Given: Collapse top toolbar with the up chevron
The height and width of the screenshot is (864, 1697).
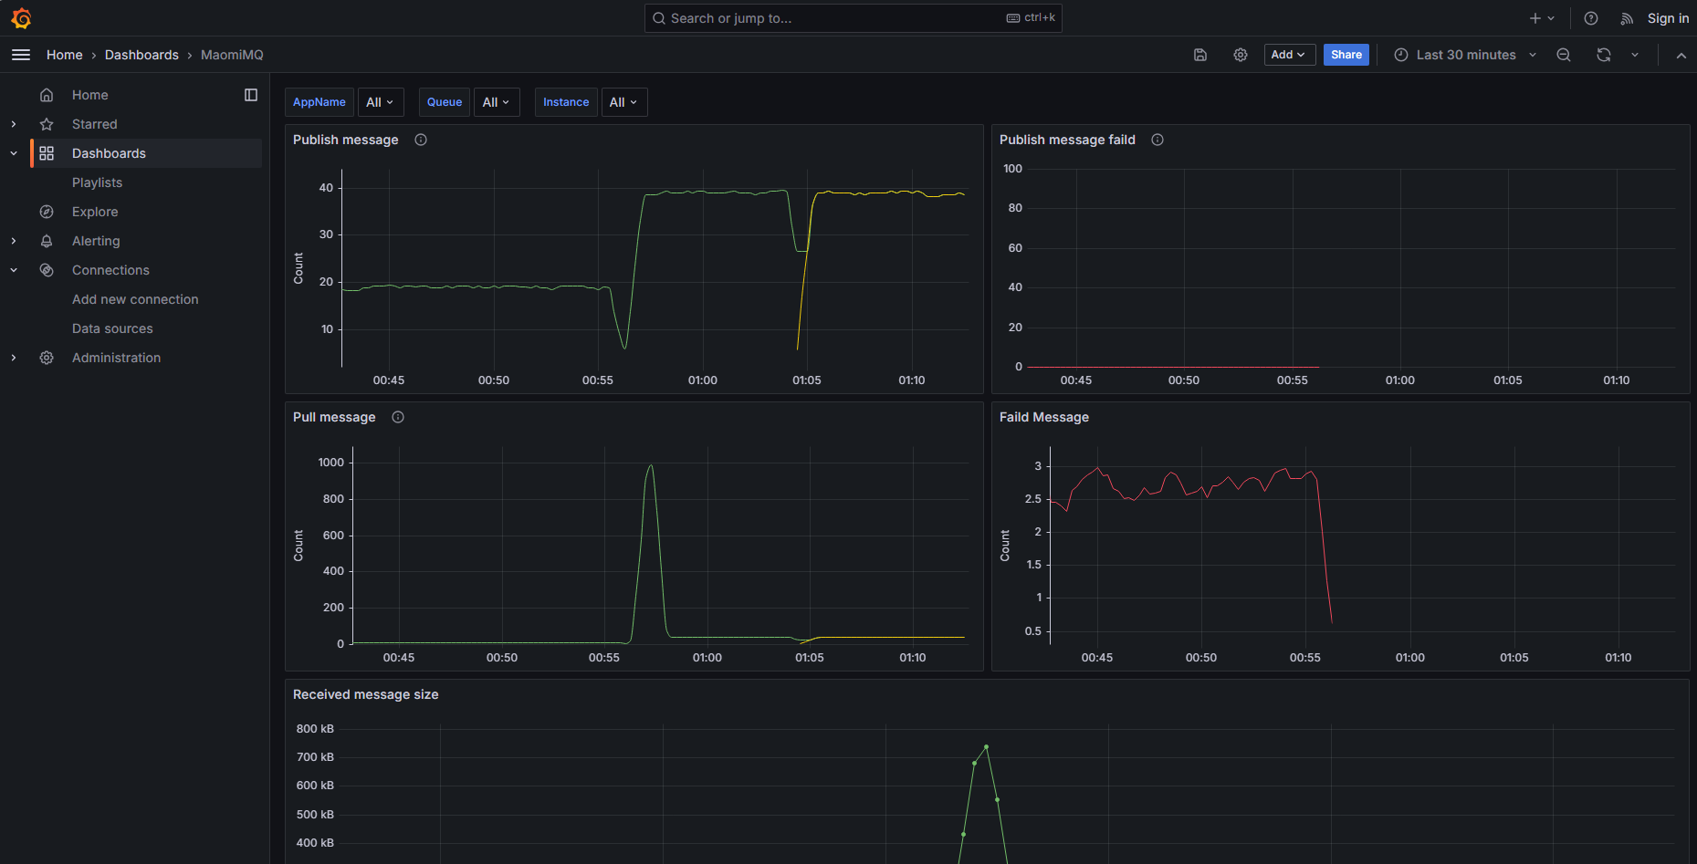Looking at the screenshot, I should point(1681,55).
